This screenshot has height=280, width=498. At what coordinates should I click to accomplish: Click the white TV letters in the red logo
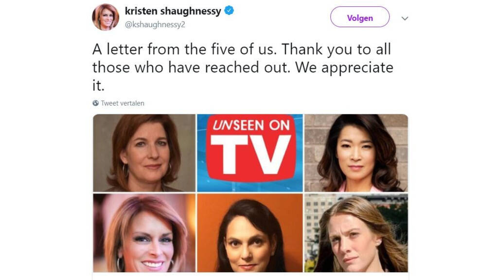pyautogui.click(x=251, y=154)
